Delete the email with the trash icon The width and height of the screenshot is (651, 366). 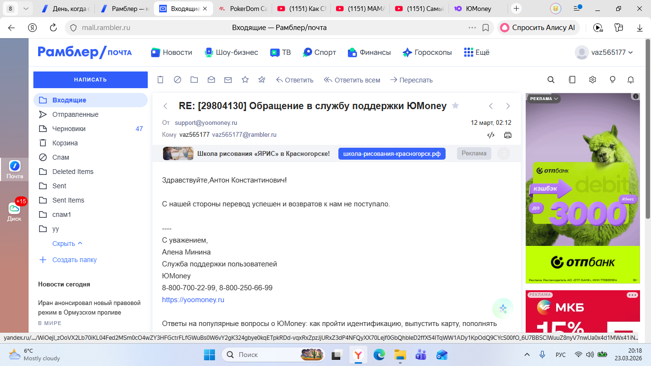161,80
